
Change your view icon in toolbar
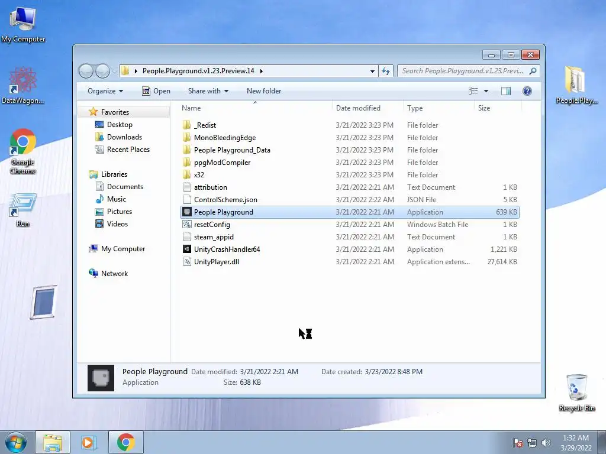click(x=473, y=90)
